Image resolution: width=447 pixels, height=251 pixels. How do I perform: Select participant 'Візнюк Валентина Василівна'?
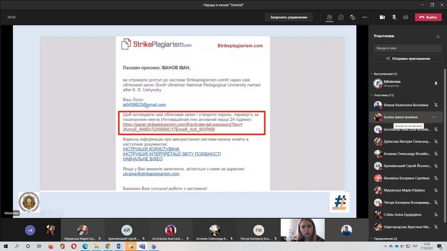pos(406,105)
